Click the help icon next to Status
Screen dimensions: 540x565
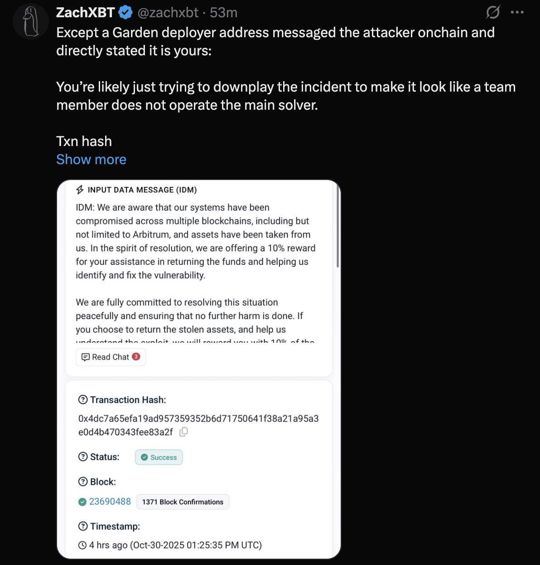pos(83,457)
